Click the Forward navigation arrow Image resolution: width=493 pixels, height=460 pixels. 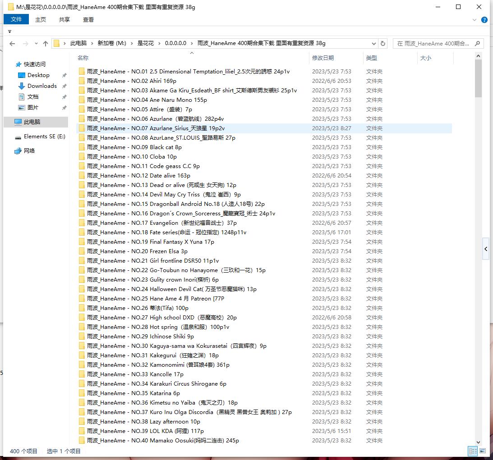click(25, 44)
